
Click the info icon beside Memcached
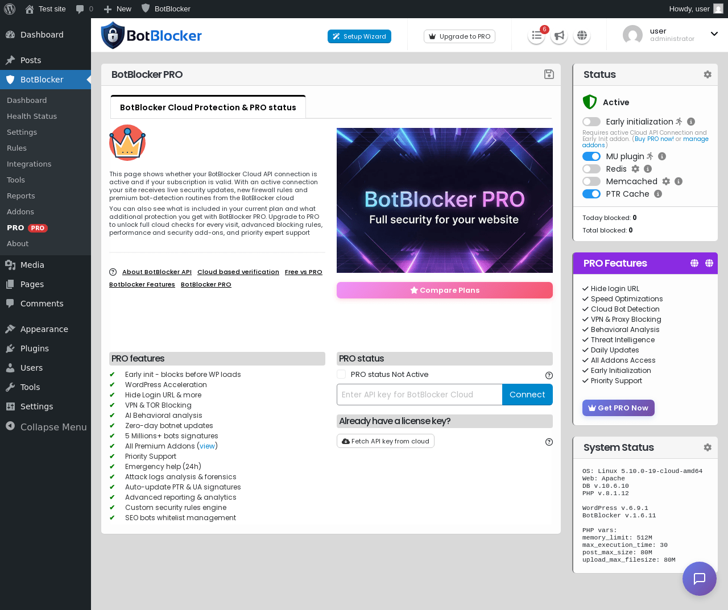tap(679, 181)
